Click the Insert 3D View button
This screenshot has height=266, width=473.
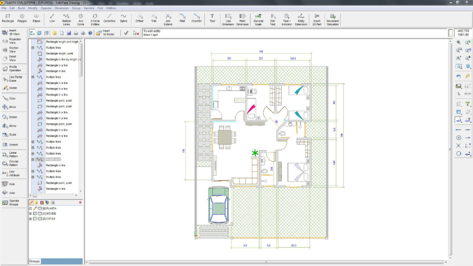point(14,33)
